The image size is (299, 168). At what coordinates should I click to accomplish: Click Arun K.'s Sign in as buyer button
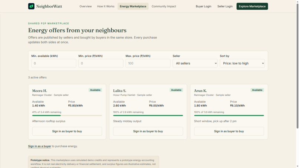229,131
